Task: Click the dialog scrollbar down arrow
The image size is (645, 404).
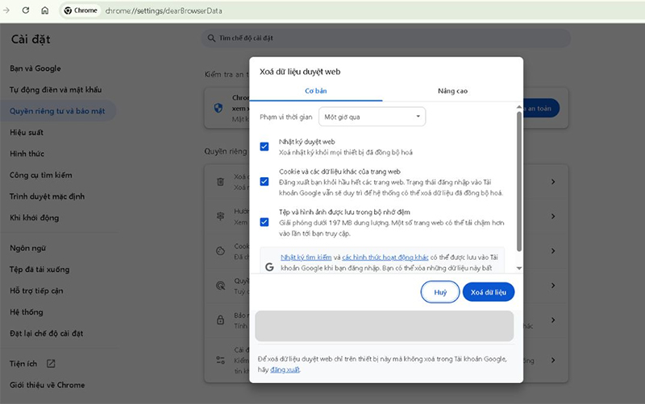Action: [519, 268]
